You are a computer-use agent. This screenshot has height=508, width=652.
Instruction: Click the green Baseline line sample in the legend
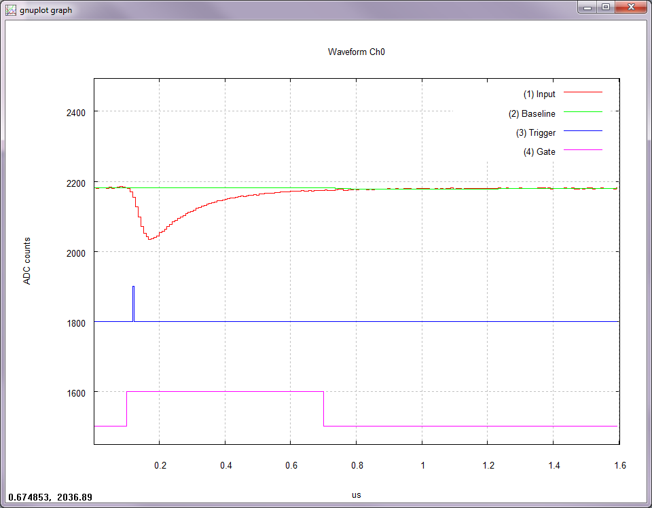(x=583, y=112)
